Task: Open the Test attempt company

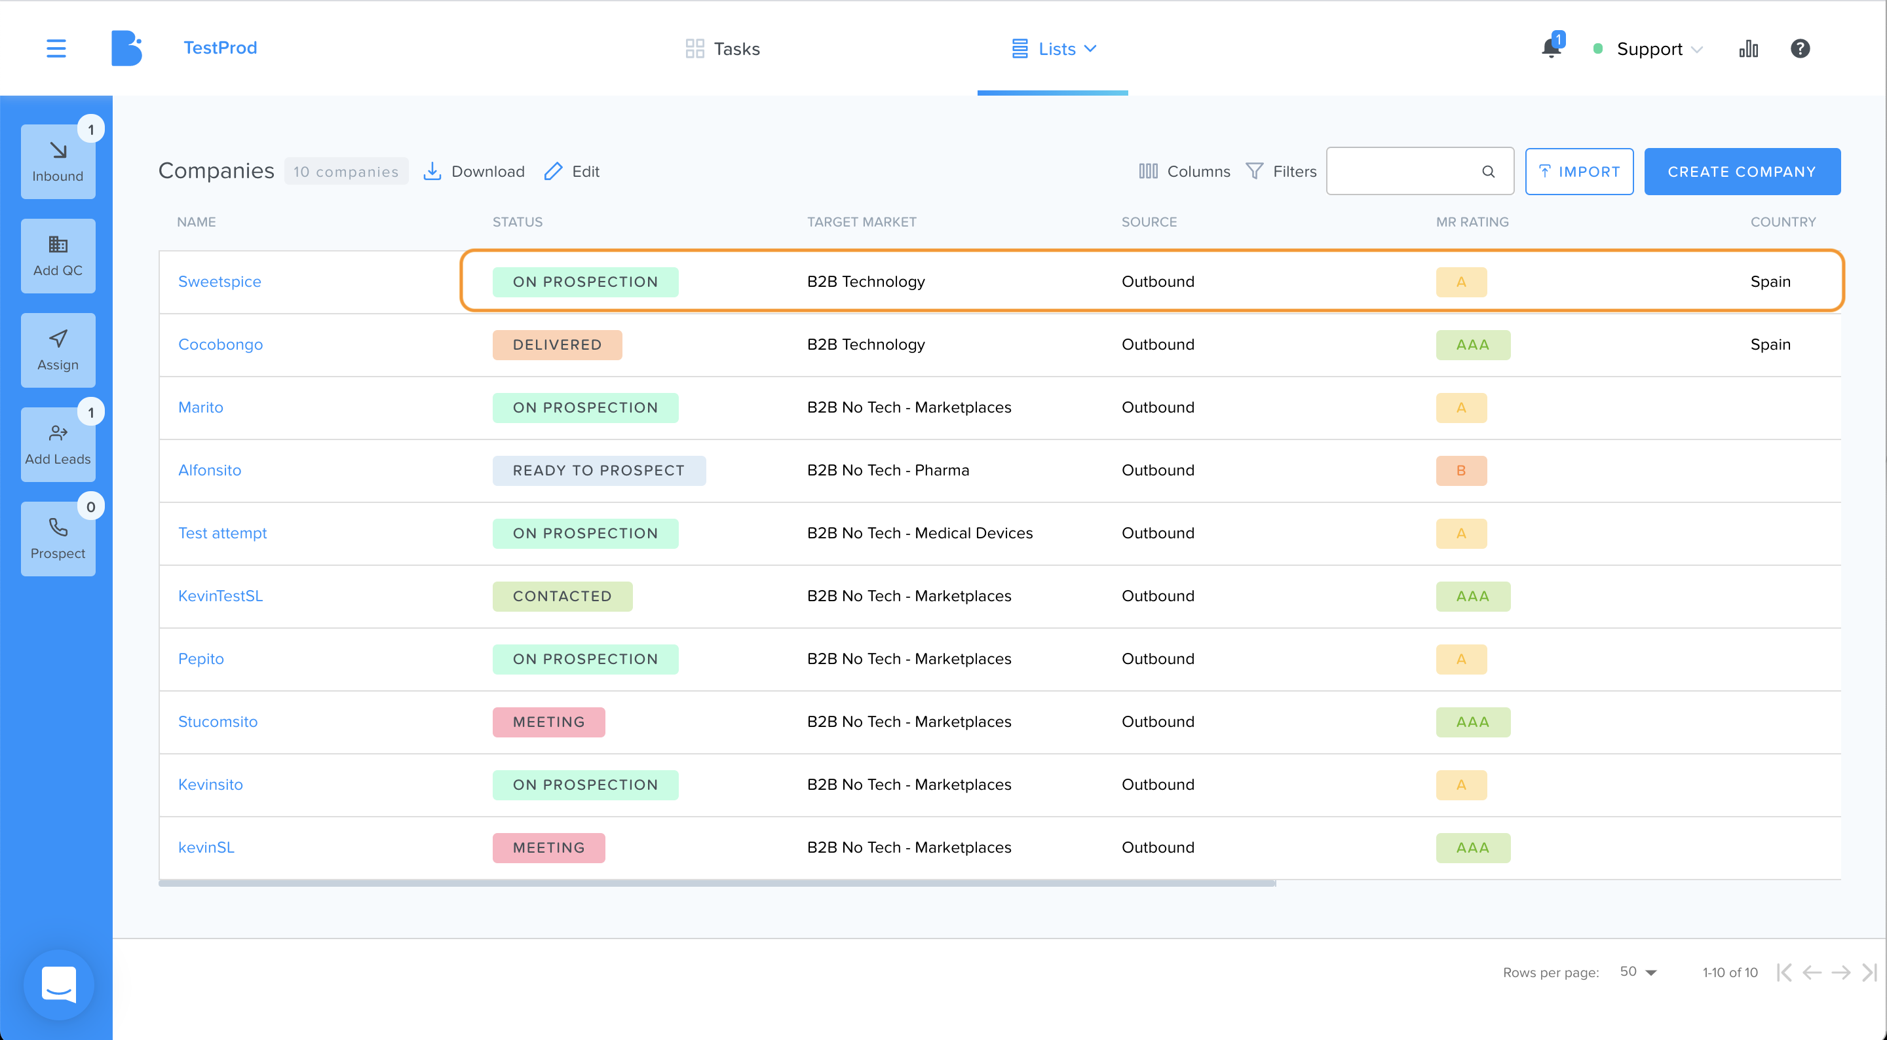Action: point(223,534)
